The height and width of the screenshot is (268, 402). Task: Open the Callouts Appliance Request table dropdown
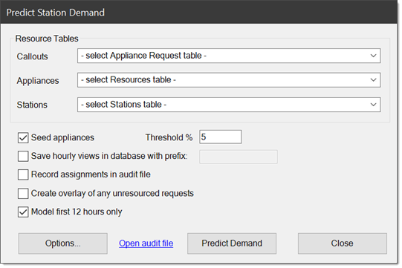229,56
